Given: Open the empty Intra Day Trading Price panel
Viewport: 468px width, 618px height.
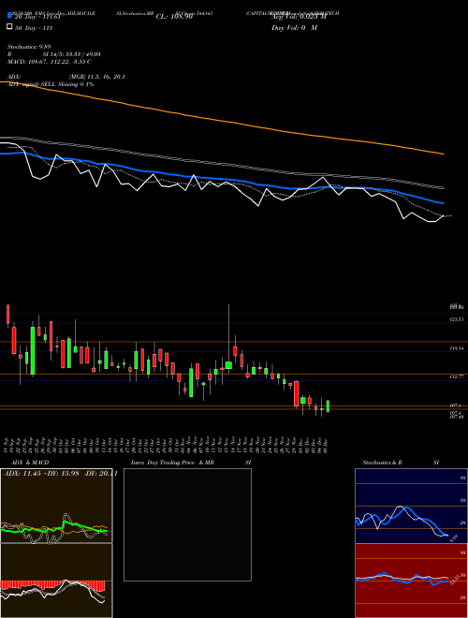Looking at the screenshot, I should [x=187, y=524].
